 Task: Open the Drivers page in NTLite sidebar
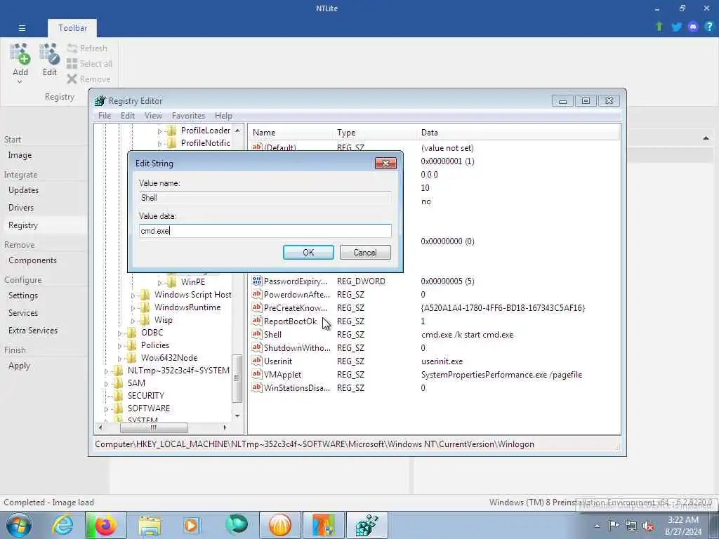tap(21, 208)
